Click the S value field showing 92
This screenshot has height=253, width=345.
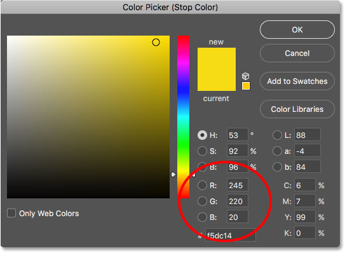point(238,151)
